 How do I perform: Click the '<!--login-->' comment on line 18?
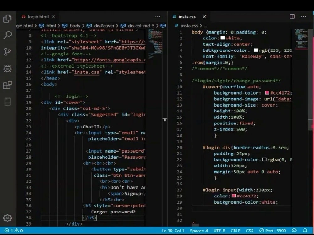[x=71, y=96]
